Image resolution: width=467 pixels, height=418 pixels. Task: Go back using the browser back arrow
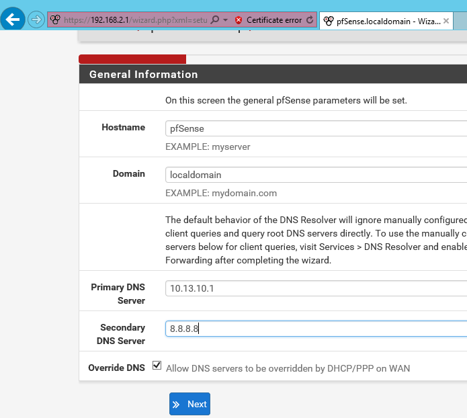[x=13, y=19]
